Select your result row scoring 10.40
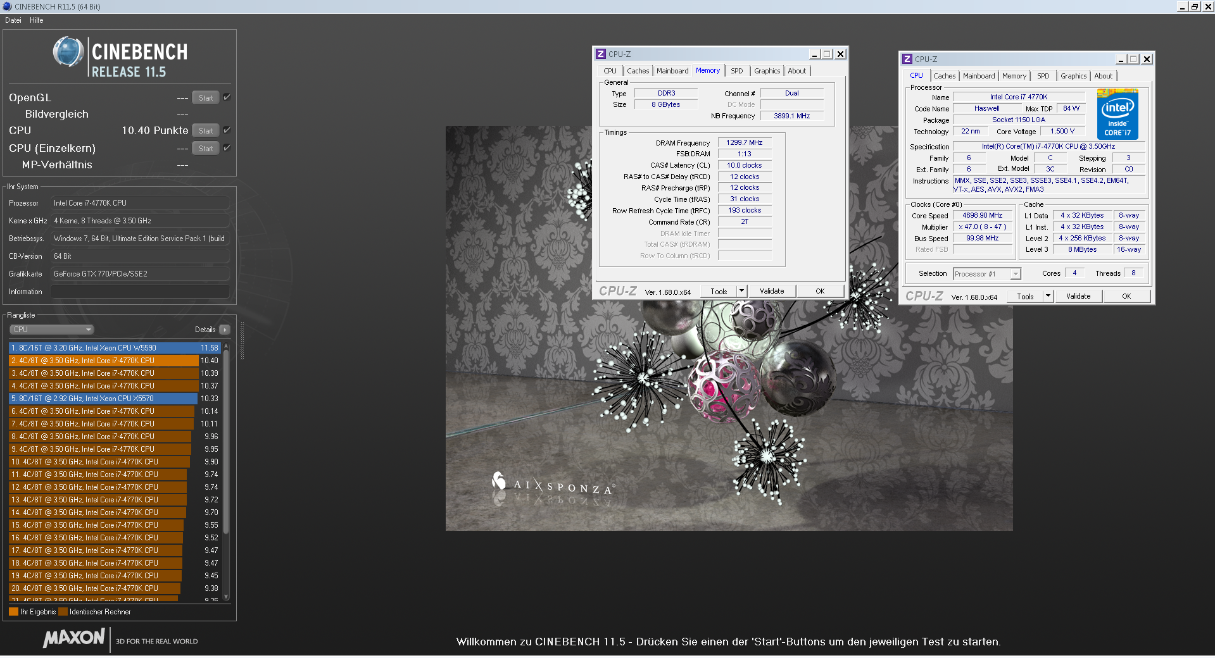 (x=115, y=361)
